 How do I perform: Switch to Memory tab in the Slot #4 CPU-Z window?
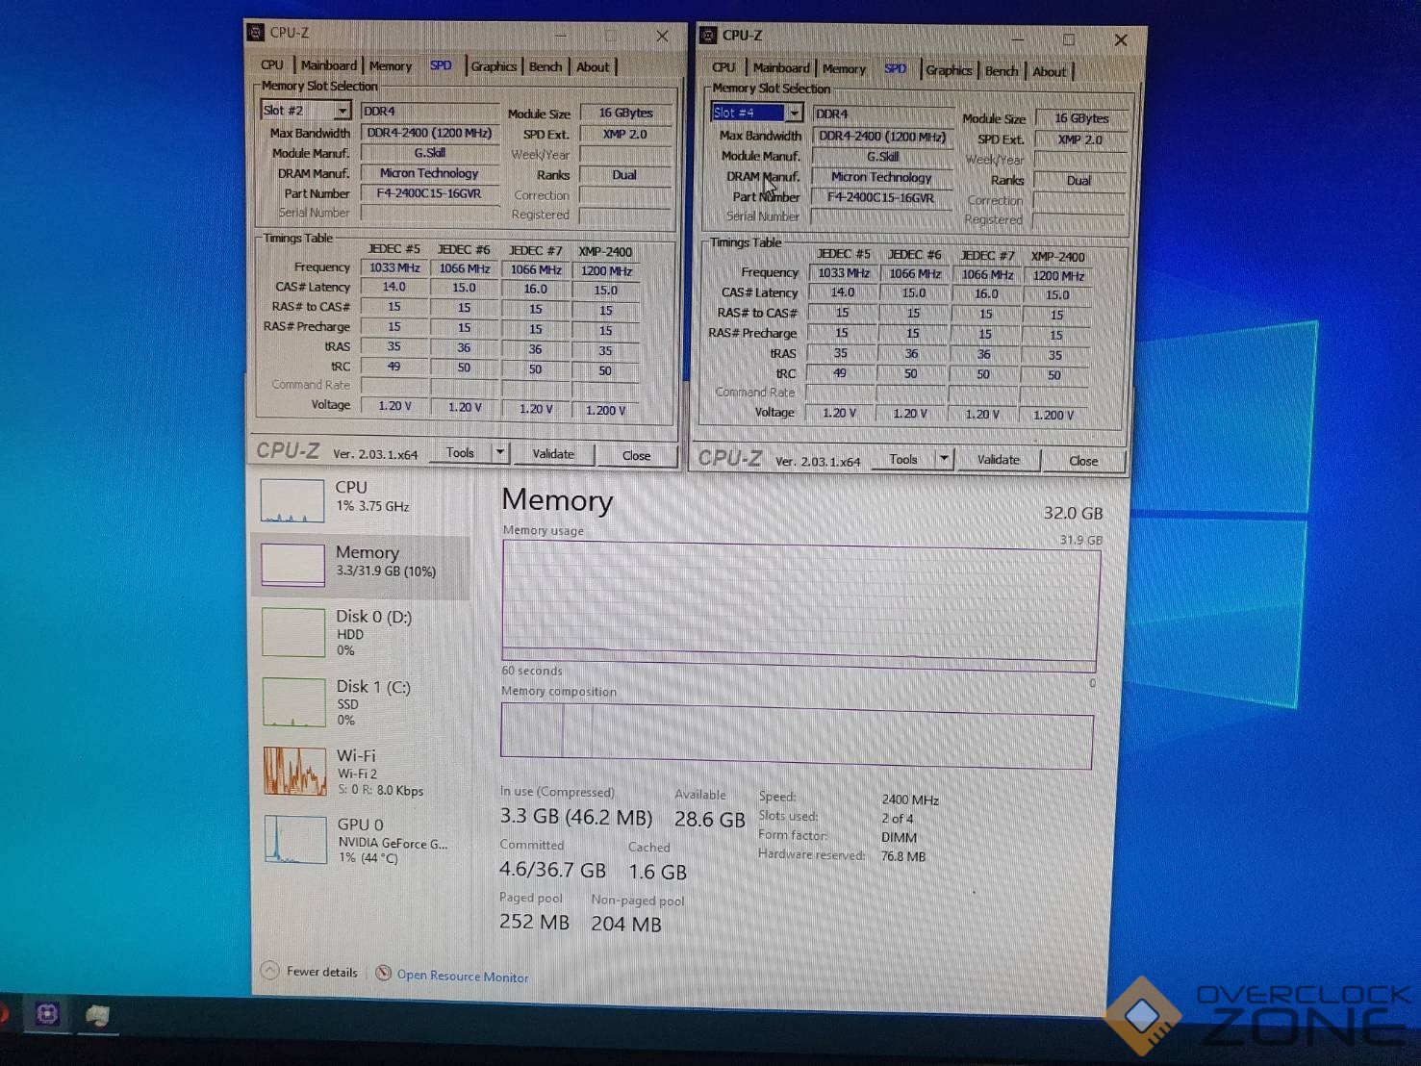(x=844, y=69)
